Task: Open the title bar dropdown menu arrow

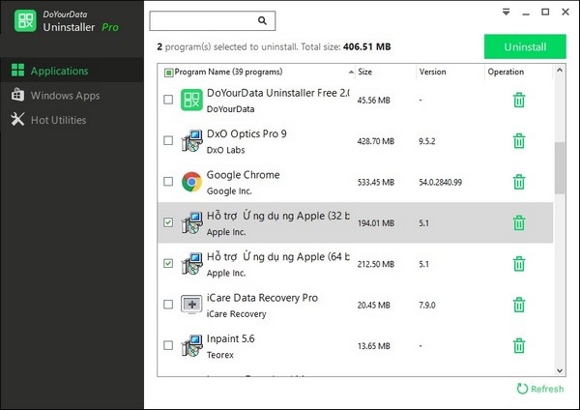Action: pos(507,12)
